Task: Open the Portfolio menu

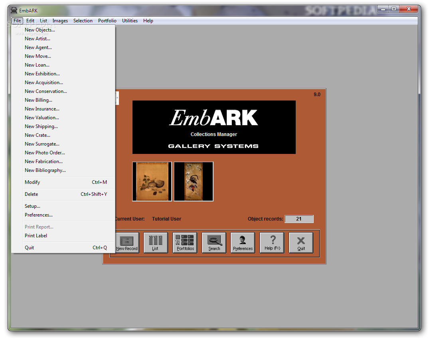Action: 107,20
